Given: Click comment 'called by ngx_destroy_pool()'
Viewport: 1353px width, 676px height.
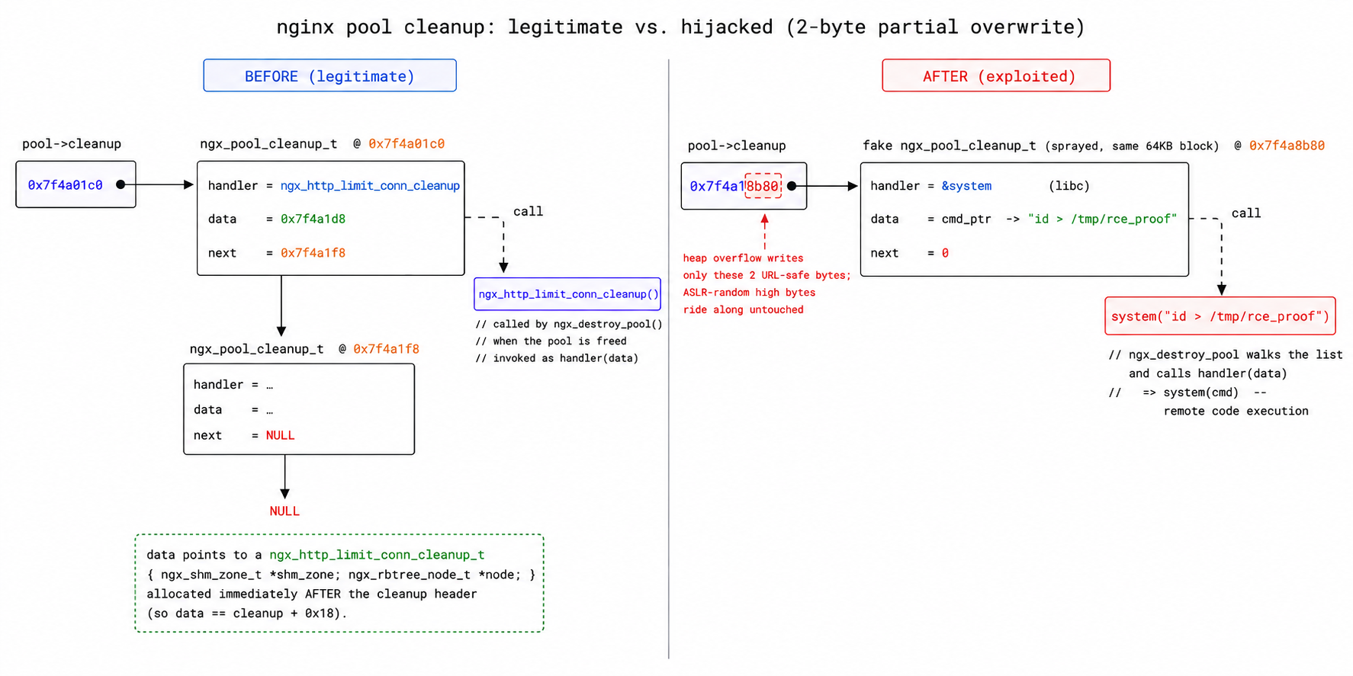Looking at the screenshot, I should coord(569,324).
